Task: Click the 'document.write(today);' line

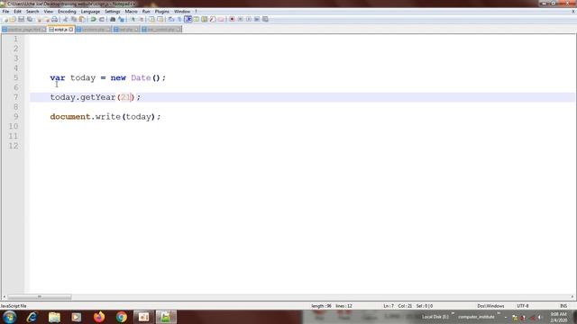Action: coord(105,117)
